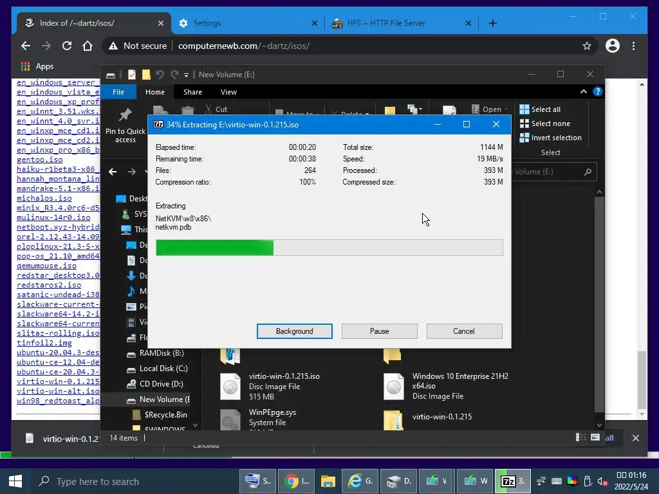659x494 pixels.
Task: Open File Explorer from taskbar
Action: point(328,481)
